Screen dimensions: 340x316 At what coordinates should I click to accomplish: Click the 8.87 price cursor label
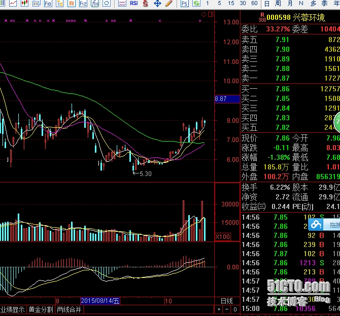[227, 99]
